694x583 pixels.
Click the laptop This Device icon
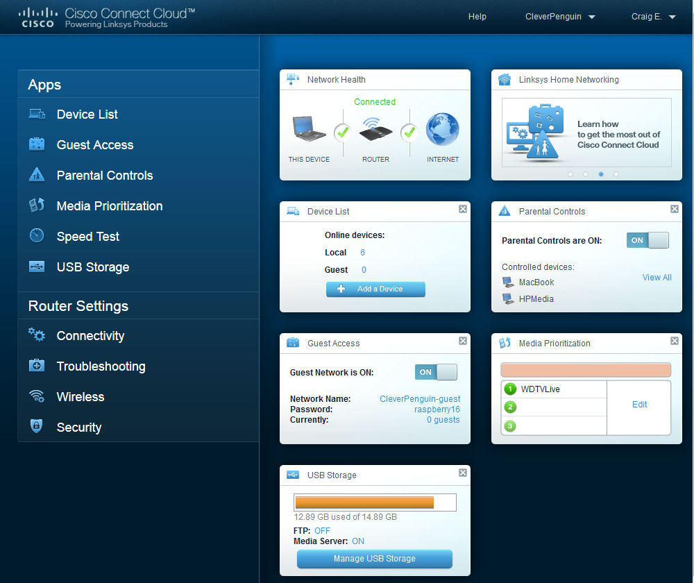coord(309,128)
